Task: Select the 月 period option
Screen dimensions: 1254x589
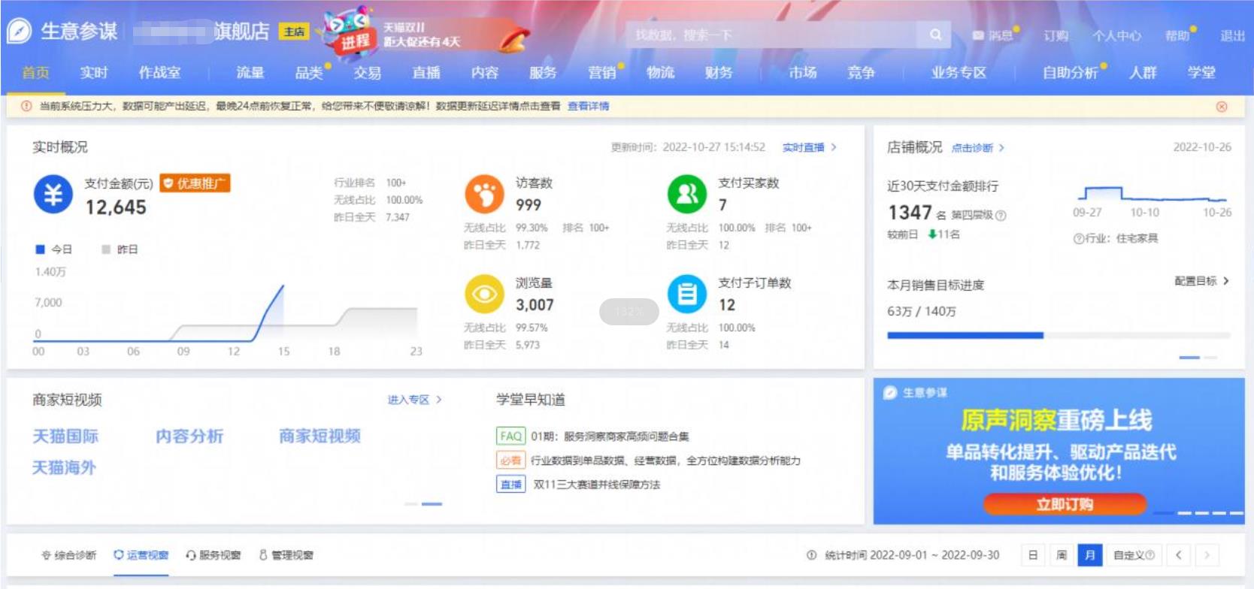Action: coord(1089,555)
